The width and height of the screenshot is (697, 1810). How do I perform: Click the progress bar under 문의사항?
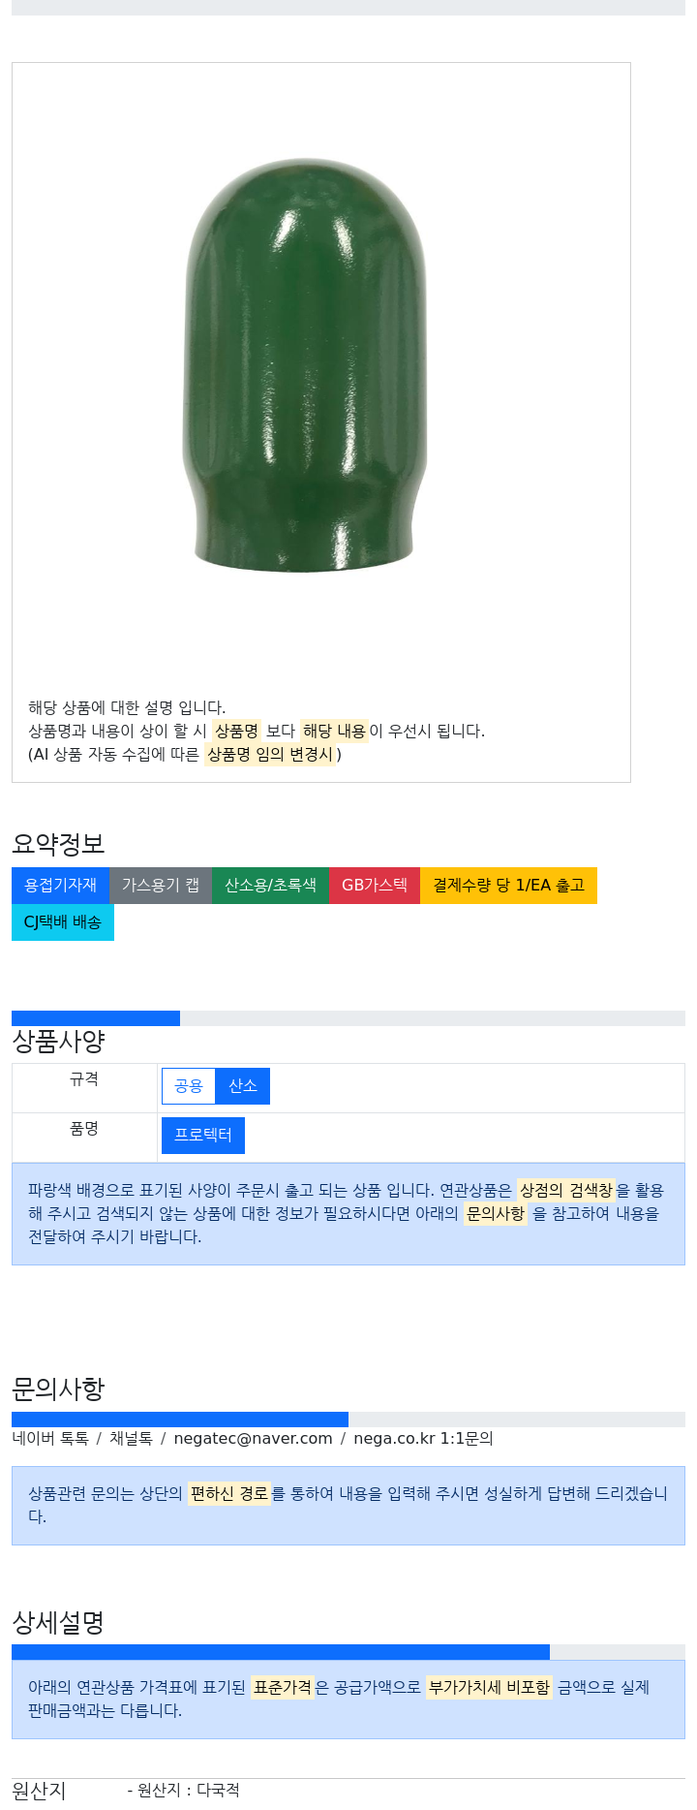click(x=348, y=1420)
